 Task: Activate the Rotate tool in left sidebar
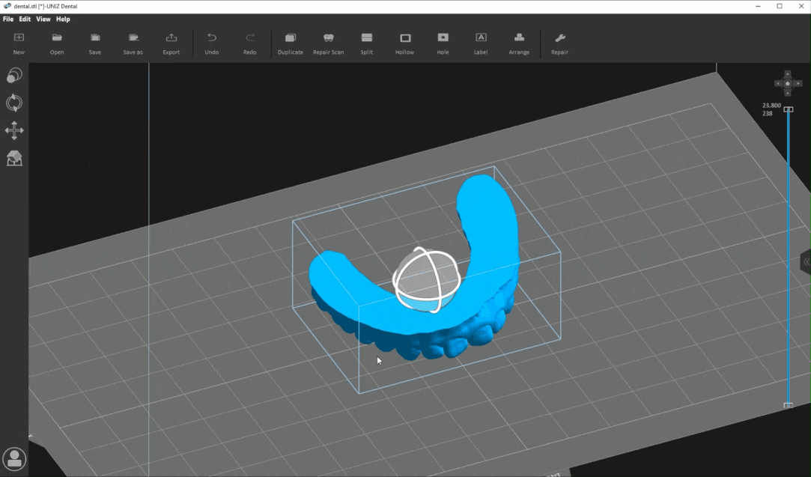(14, 103)
